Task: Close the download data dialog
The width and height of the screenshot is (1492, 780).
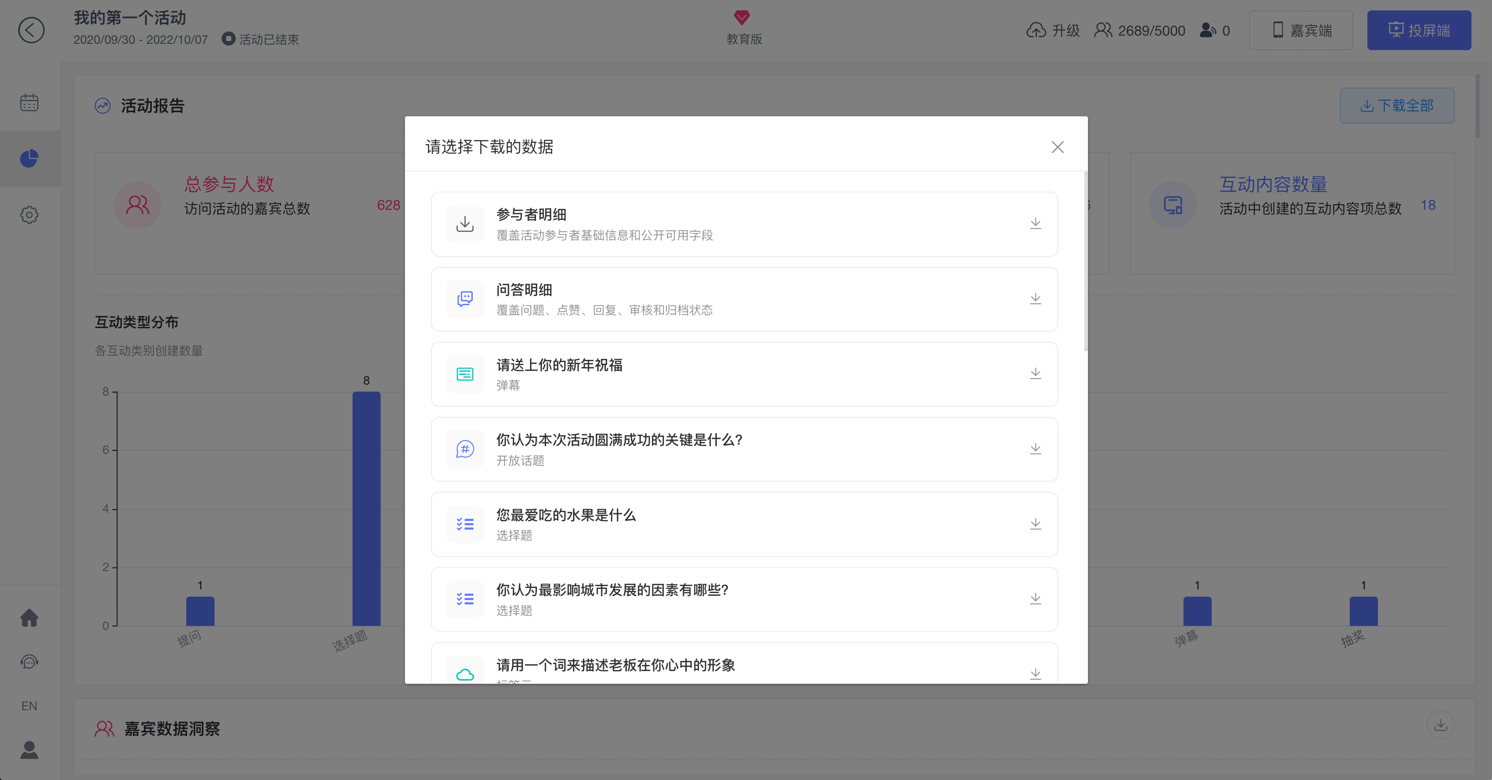Action: 1058,147
